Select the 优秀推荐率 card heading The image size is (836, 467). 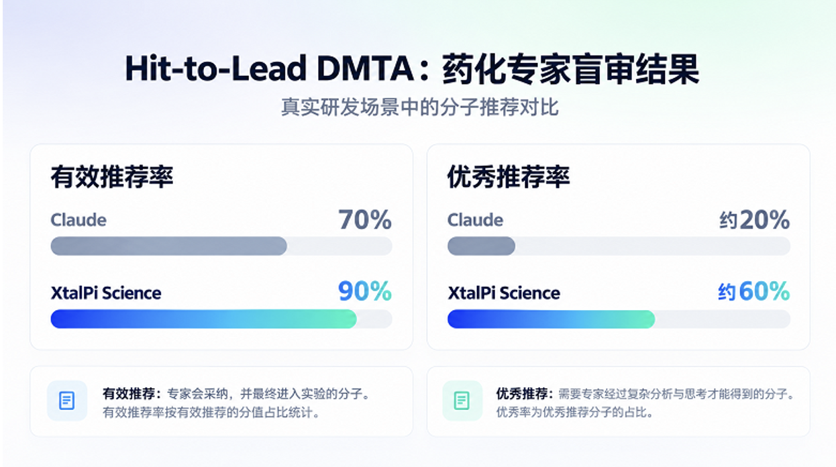click(x=509, y=177)
